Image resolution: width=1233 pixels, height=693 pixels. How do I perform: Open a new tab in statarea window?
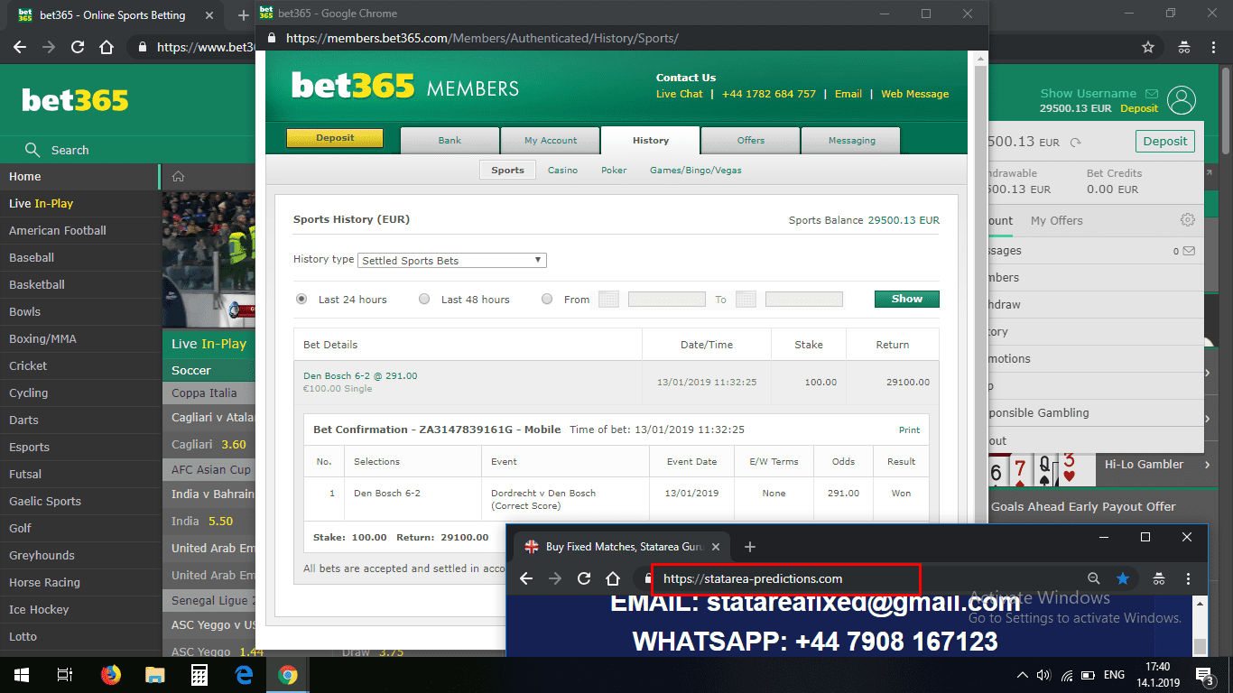click(750, 546)
